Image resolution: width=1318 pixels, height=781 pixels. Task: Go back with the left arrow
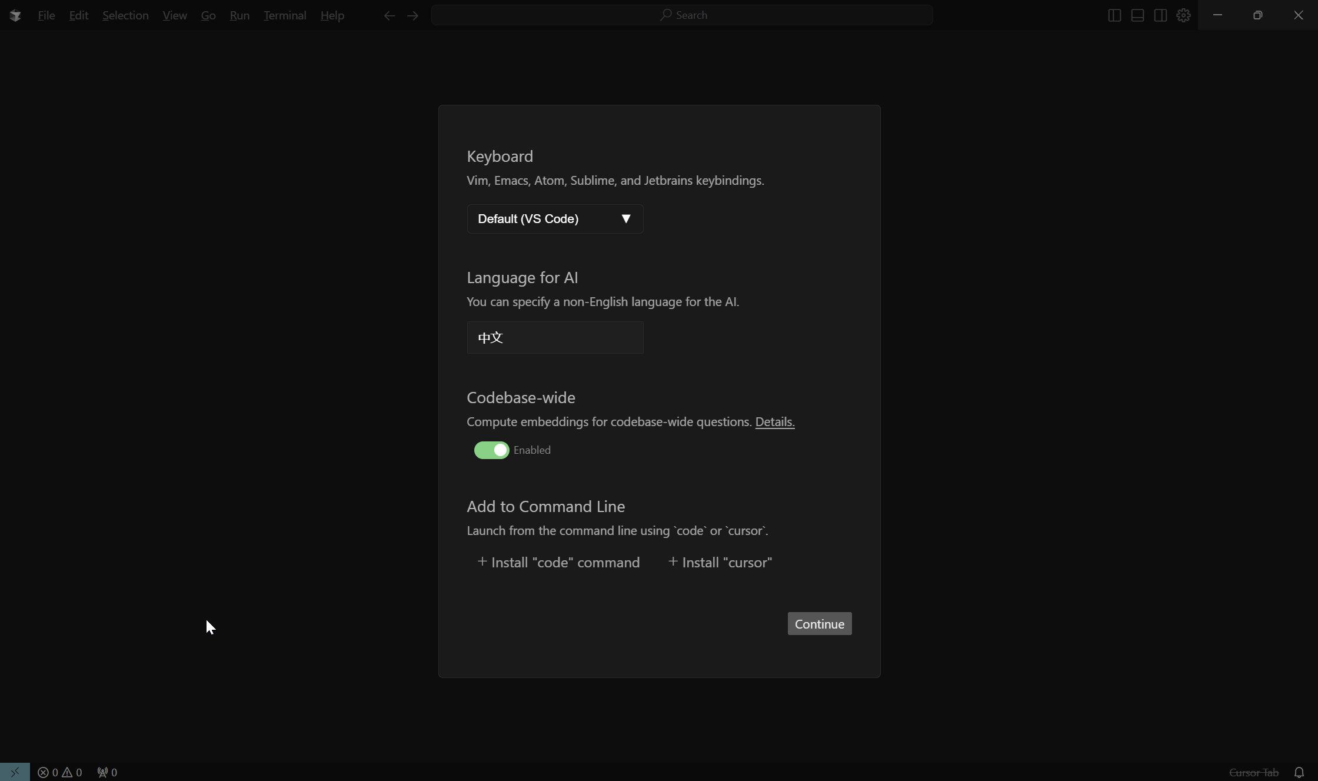pyautogui.click(x=389, y=15)
